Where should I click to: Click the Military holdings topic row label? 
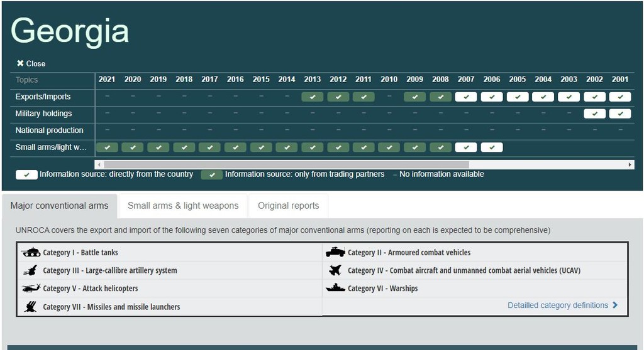pyautogui.click(x=43, y=114)
